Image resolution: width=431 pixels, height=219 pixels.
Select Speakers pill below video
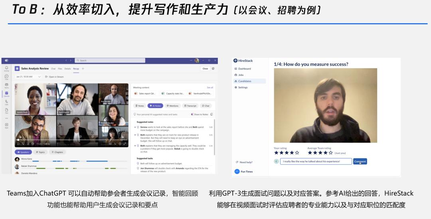coord(24,152)
